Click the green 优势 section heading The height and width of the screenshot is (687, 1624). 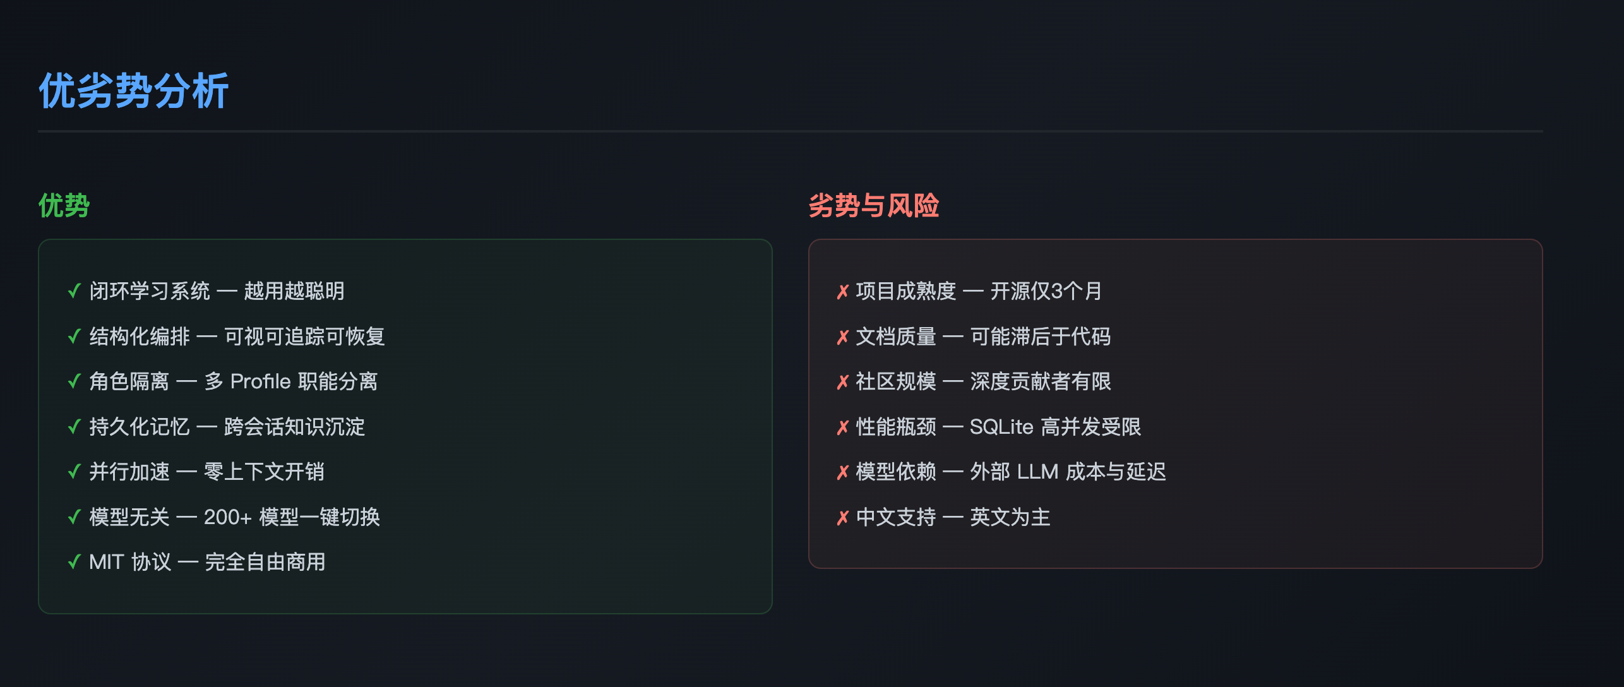64,206
